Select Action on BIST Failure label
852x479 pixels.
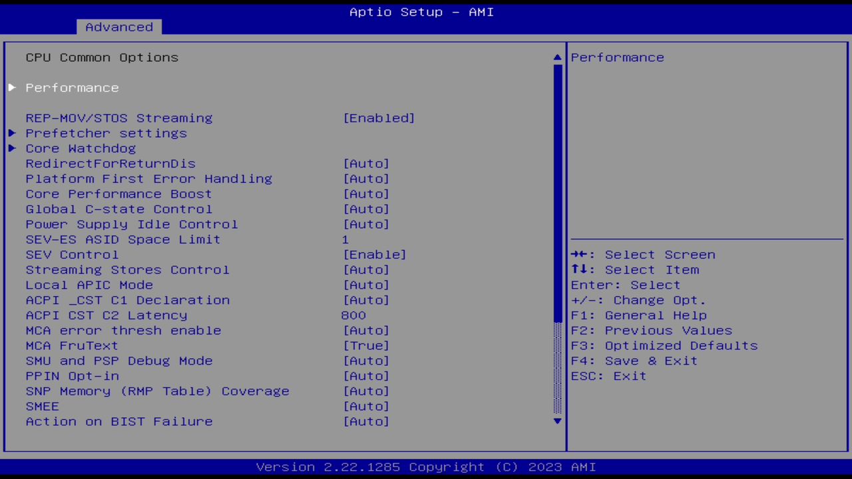coord(119,422)
